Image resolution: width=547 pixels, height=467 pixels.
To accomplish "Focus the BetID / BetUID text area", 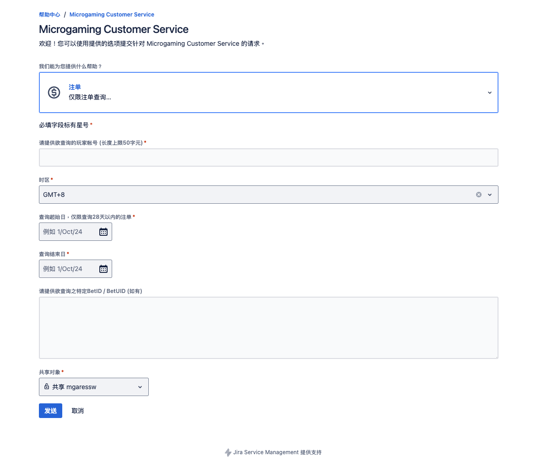I will coord(268,328).
